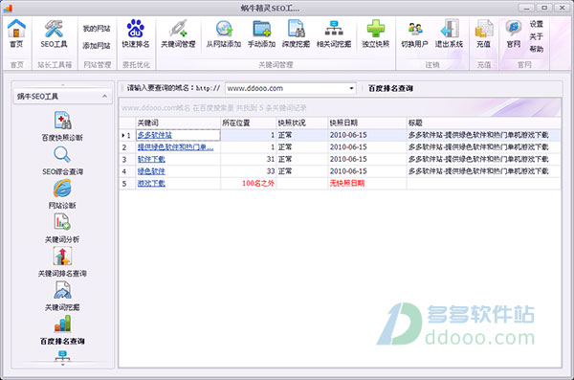Open the 多多软件站 keyword link
The height and width of the screenshot is (380, 574).
[154, 135]
